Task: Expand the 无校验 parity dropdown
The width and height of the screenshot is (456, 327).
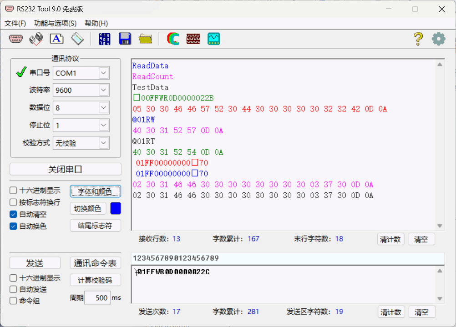Action: point(103,143)
